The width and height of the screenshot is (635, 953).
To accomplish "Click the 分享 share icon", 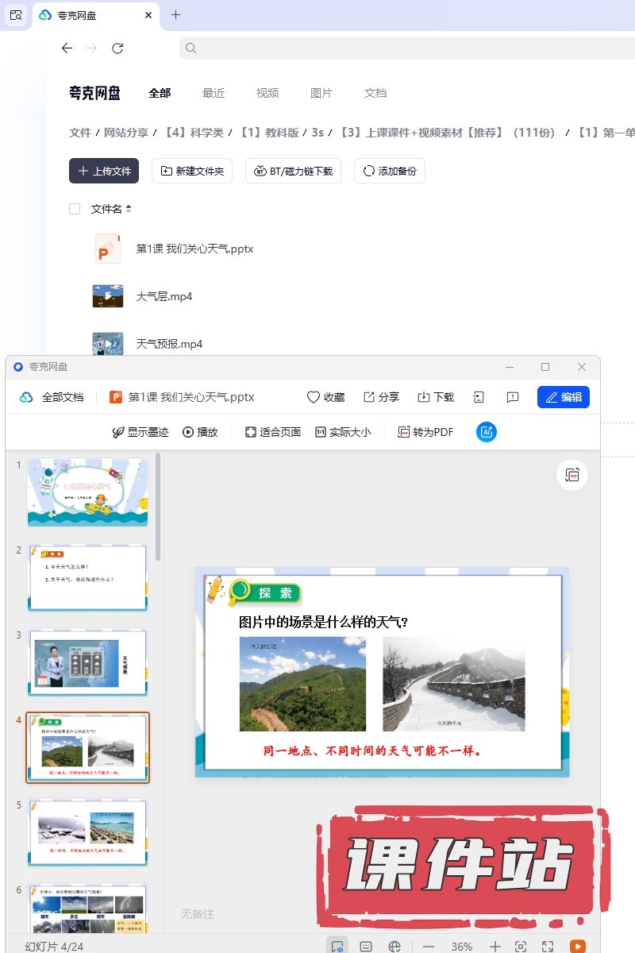I will pyautogui.click(x=369, y=397).
